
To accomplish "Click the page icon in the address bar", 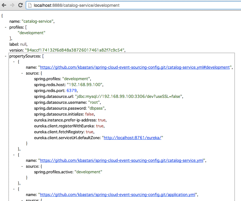I will pyautogui.click(x=29, y=5).
